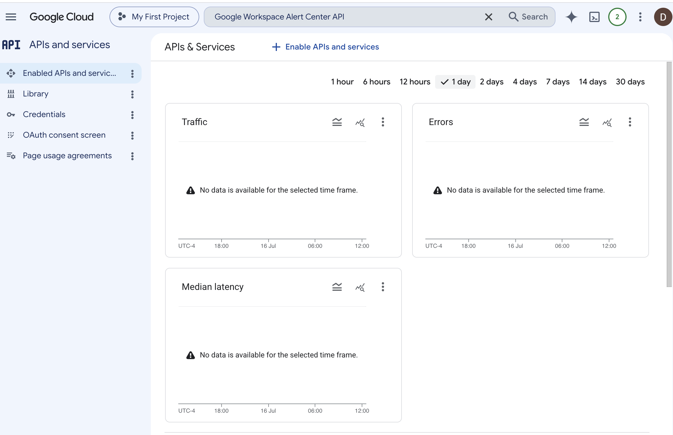
Task: Activate Cloud Shell terminal icon
Action: click(x=594, y=17)
